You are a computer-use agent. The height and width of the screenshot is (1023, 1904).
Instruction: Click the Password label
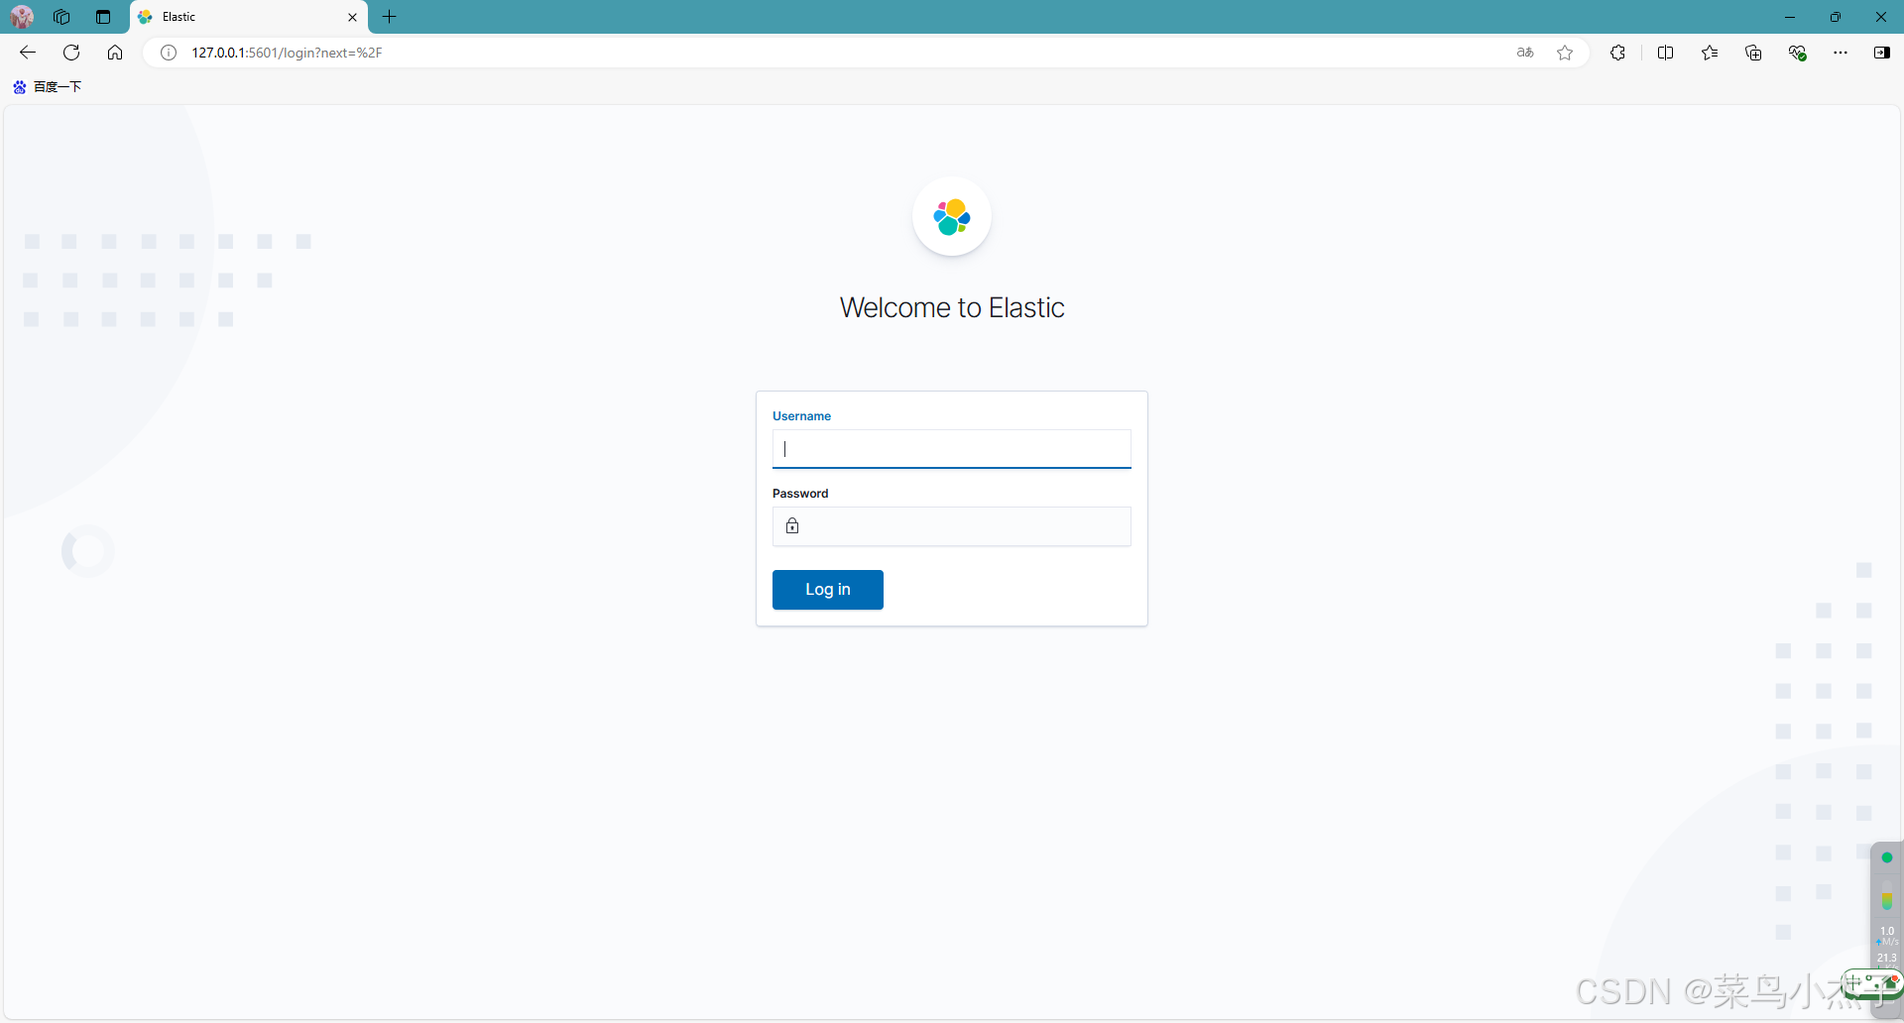point(800,494)
